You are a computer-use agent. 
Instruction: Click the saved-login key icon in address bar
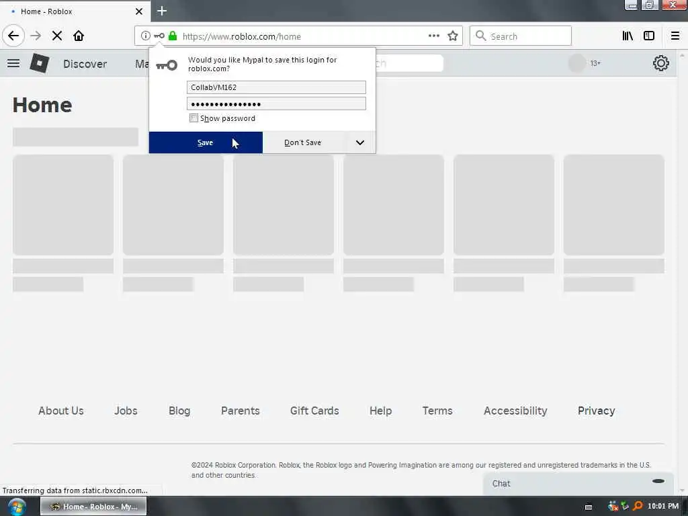[x=159, y=36]
